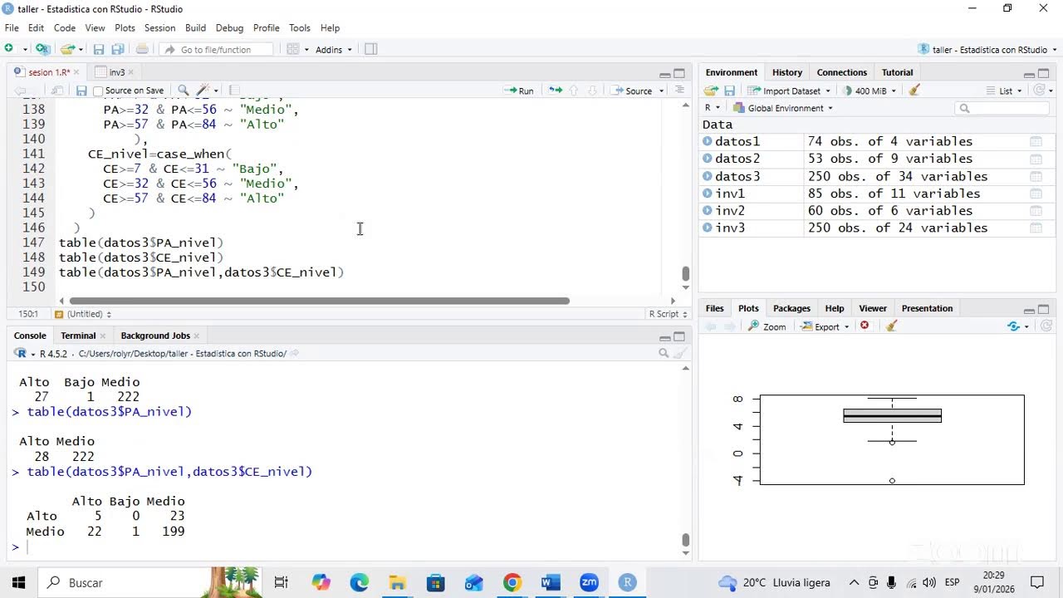The image size is (1063, 598).
Task: Open the Global Environment dropdown
Action: 782,108
